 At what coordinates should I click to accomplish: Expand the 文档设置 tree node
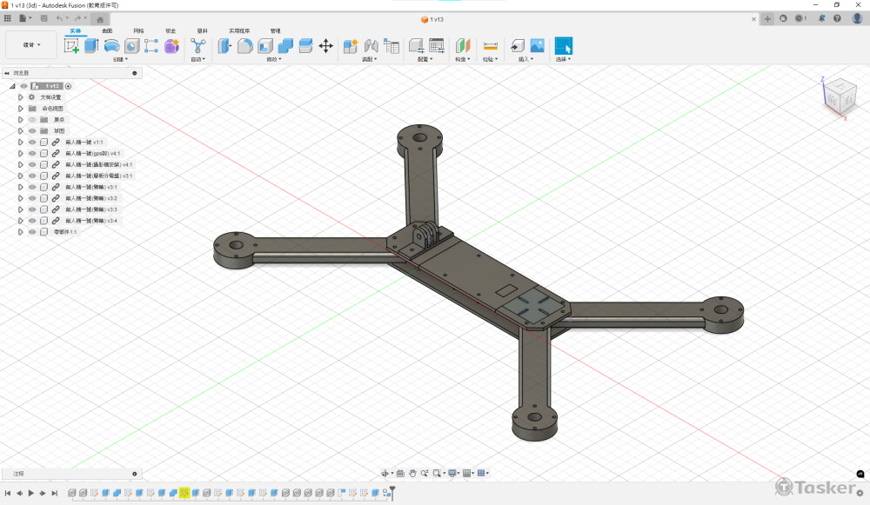tap(21, 97)
